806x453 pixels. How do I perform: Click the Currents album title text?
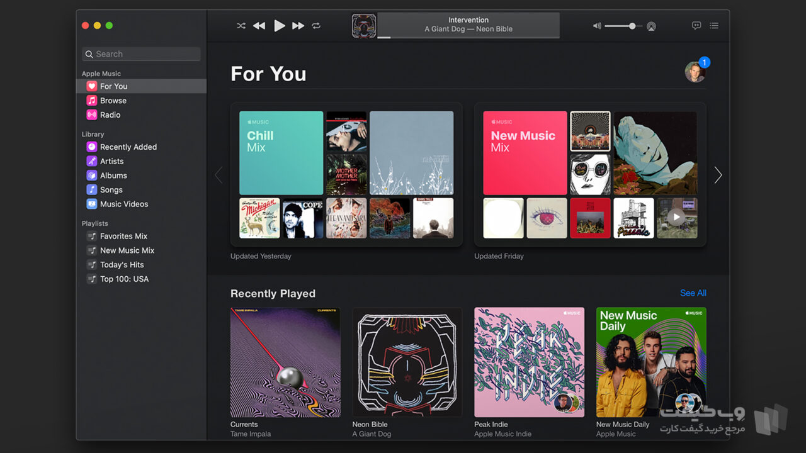(x=244, y=425)
